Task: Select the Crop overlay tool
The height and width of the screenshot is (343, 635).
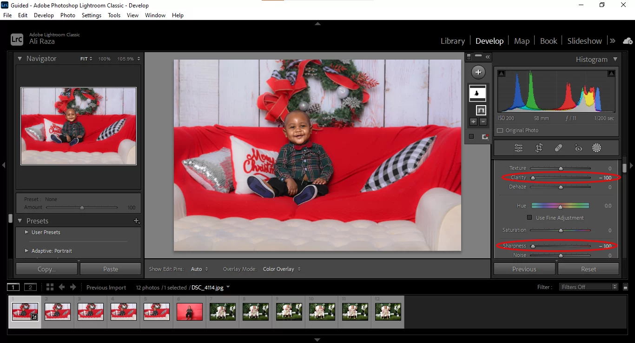Action: click(539, 148)
